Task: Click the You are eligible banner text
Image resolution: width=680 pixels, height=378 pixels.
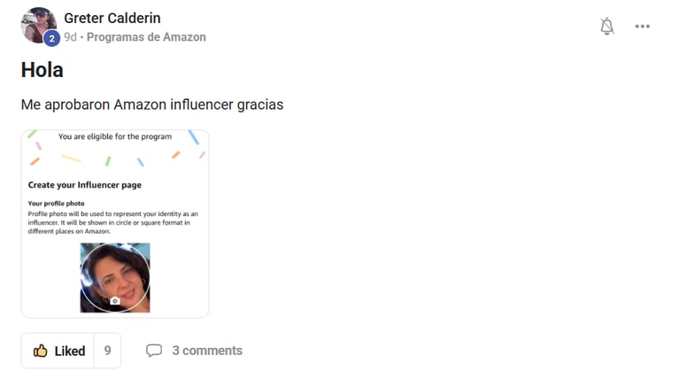Action: (115, 136)
